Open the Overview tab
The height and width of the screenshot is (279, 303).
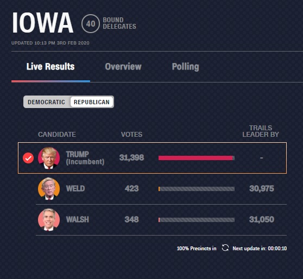[x=123, y=67]
